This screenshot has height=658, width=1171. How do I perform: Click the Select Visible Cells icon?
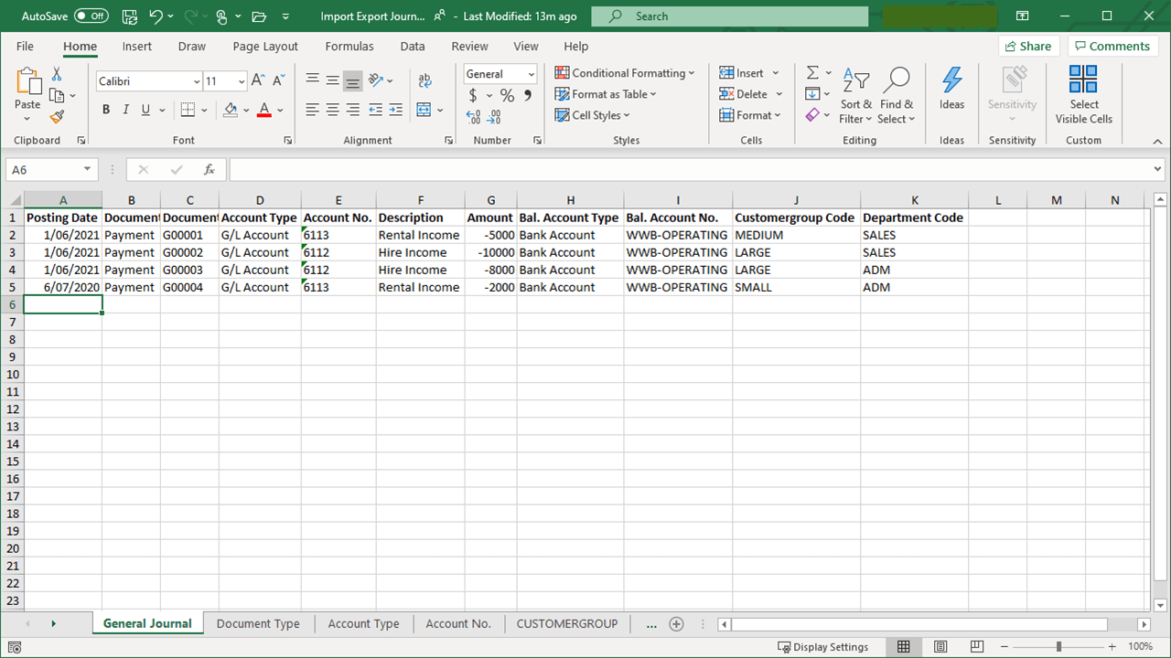click(1083, 95)
